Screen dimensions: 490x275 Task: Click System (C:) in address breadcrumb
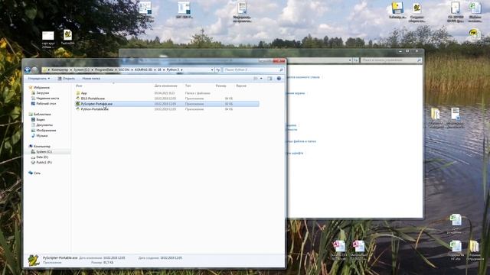pos(81,70)
